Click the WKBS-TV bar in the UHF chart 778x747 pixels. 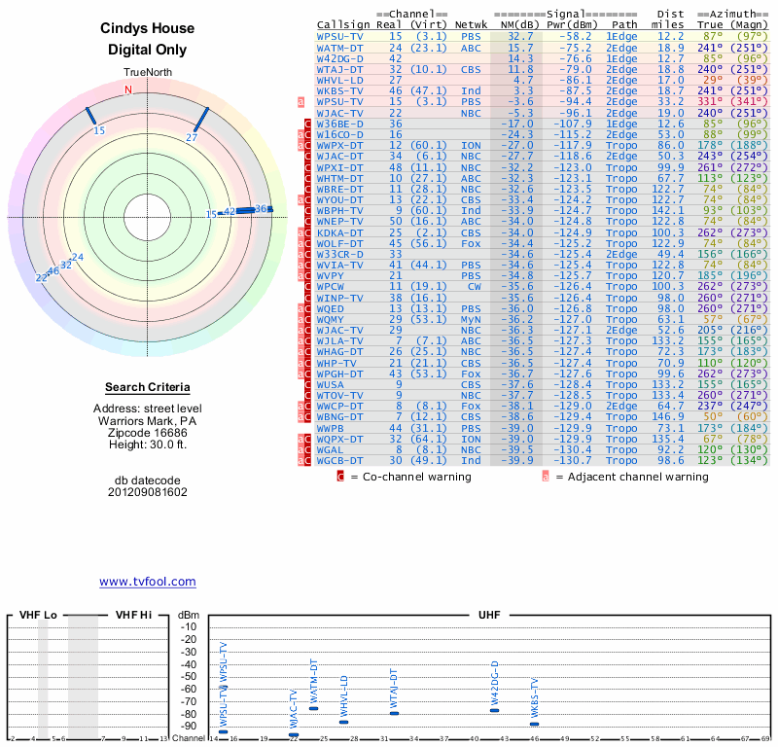534,724
